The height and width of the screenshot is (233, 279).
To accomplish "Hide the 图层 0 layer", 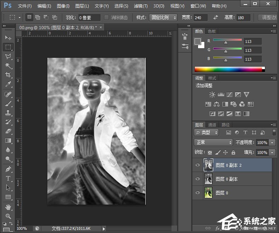I will point(198,193).
